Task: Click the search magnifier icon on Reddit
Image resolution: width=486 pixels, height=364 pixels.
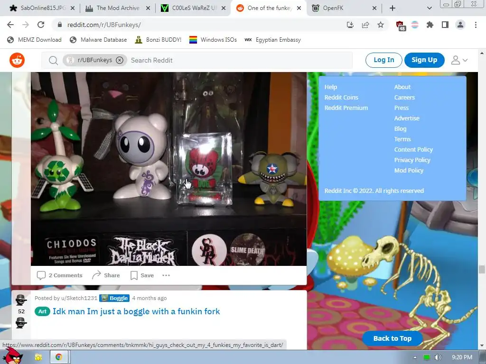Action: point(53,60)
